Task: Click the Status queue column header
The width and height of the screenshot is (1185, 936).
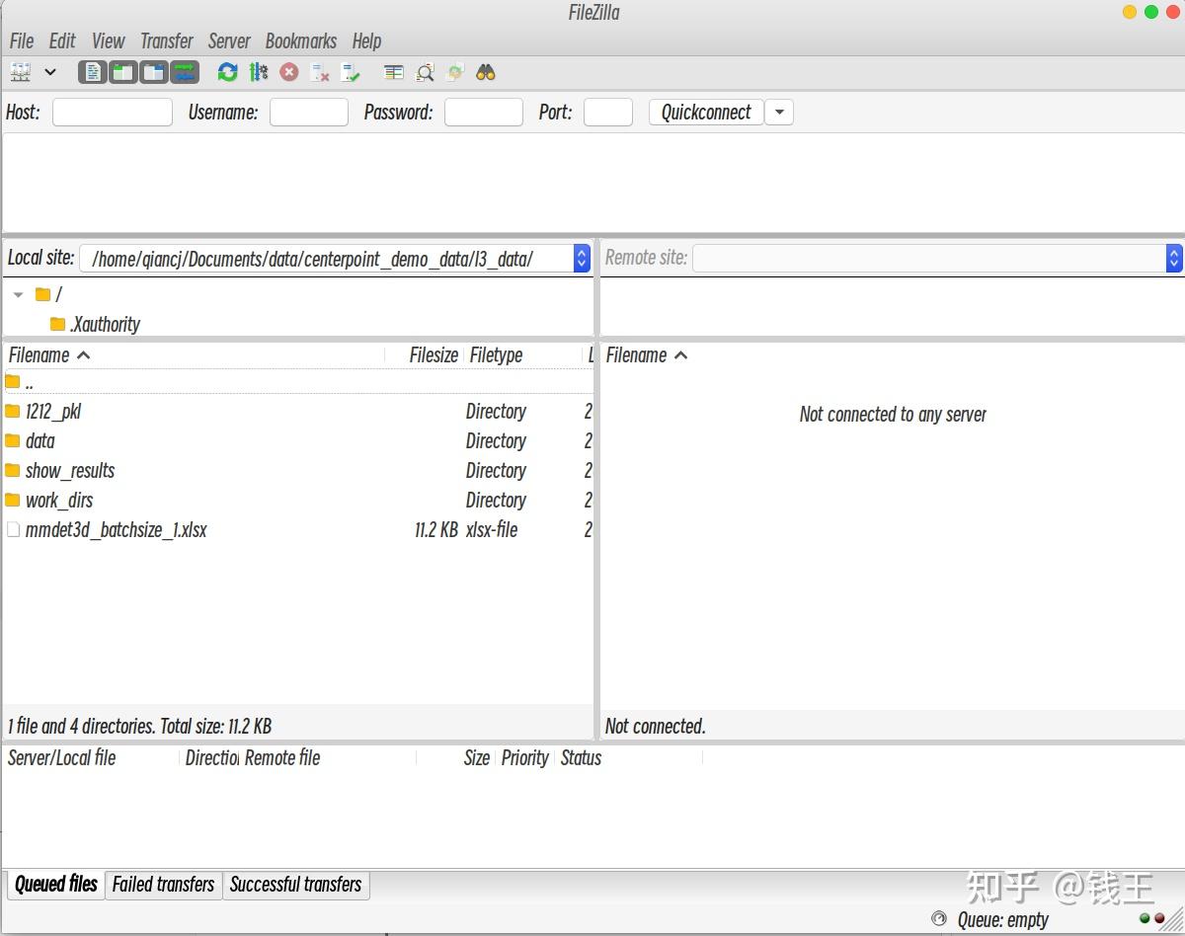Action: [x=581, y=758]
